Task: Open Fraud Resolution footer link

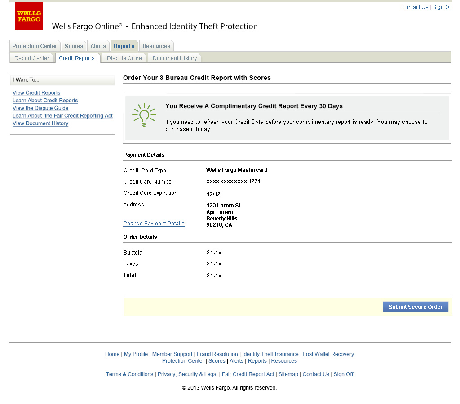Action: (217, 354)
